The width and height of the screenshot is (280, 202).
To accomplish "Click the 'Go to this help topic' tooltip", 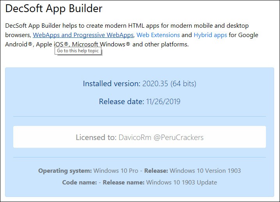I will click(x=78, y=51).
